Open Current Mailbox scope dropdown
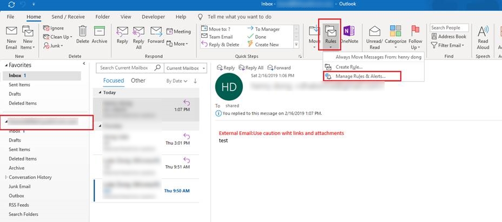This screenshot has width=502, height=222. click(186, 68)
